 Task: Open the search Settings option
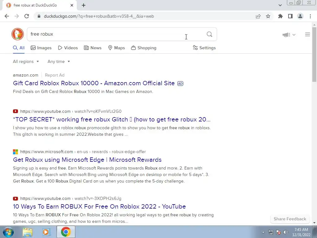[204, 48]
